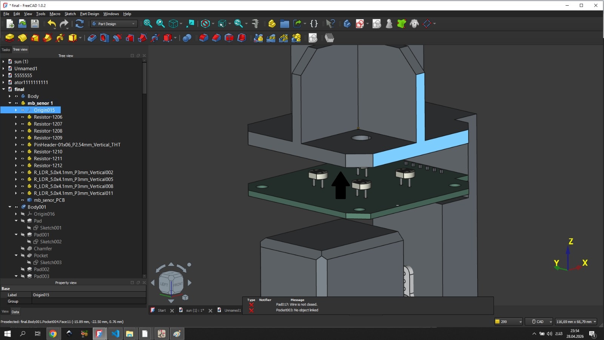The width and height of the screenshot is (604, 340).
Task: Click the sheep Clone icon
Action: [414, 24]
